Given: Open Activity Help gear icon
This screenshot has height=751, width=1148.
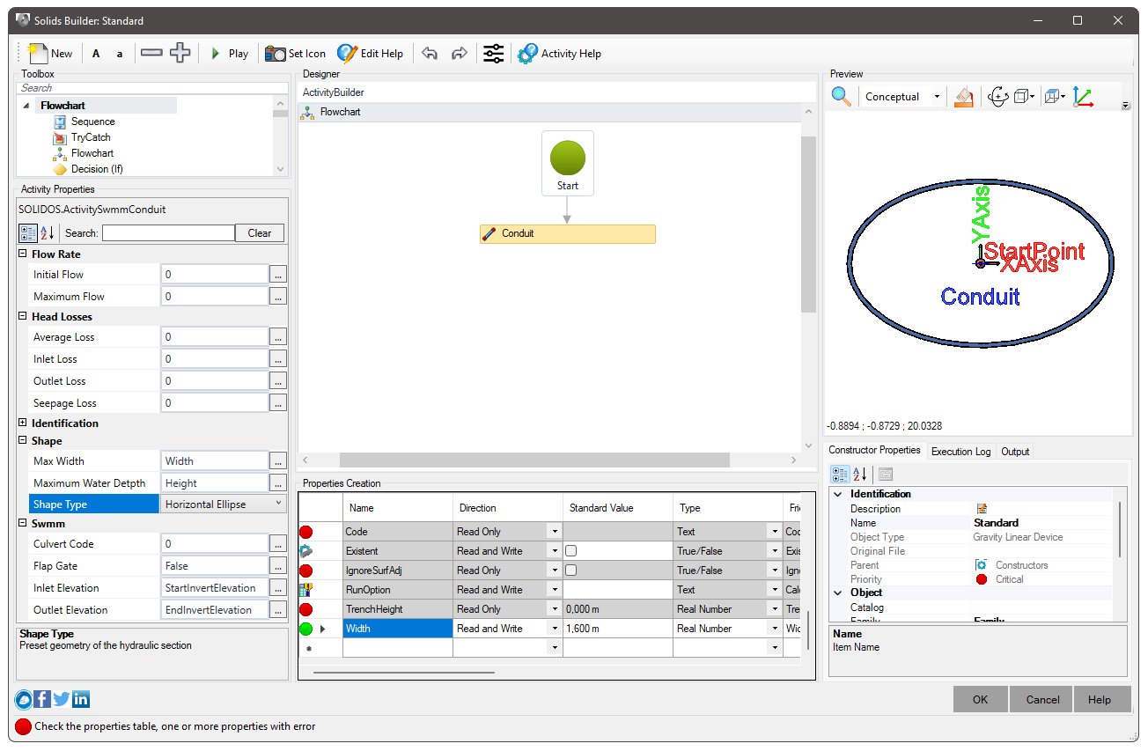Looking at the screenshot, I should pyautogui.click(x=527, y=54).
